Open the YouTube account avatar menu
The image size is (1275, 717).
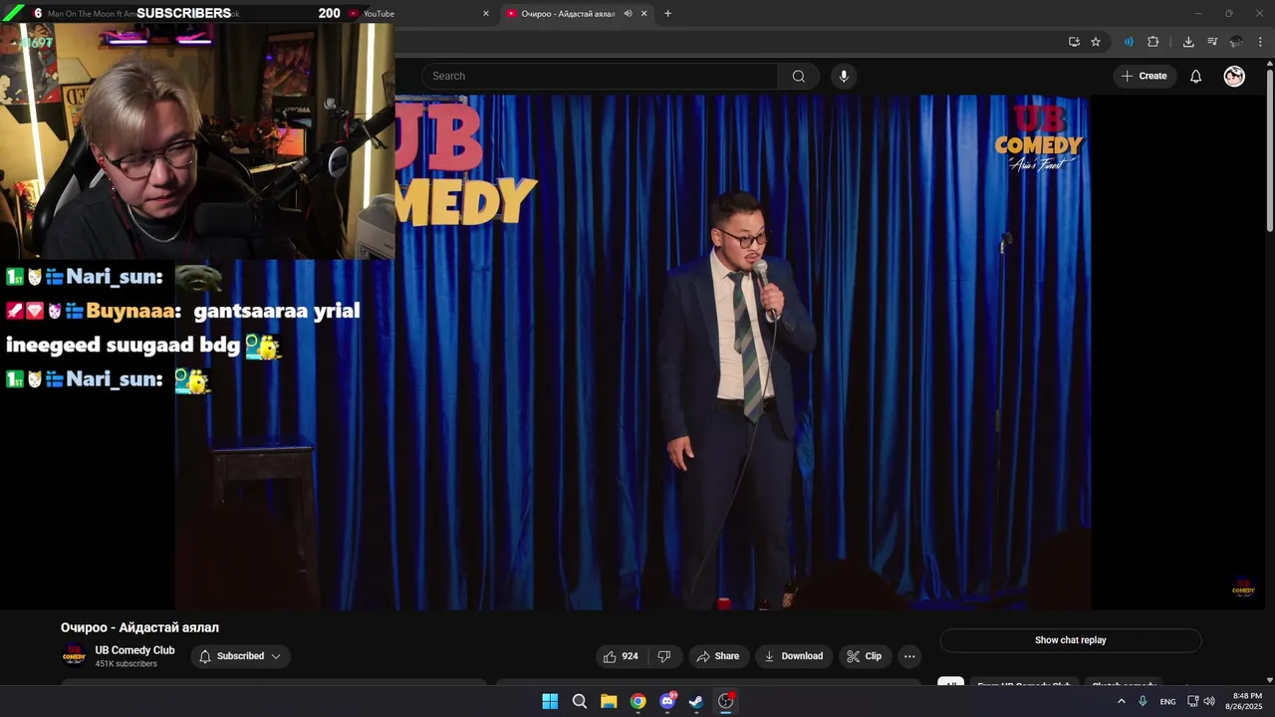point(1234,76)
